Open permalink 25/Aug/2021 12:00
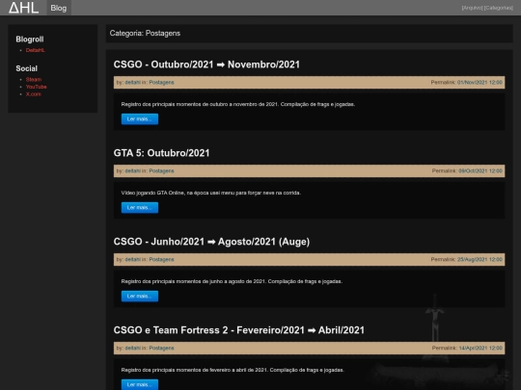 (x=480, y=259)
